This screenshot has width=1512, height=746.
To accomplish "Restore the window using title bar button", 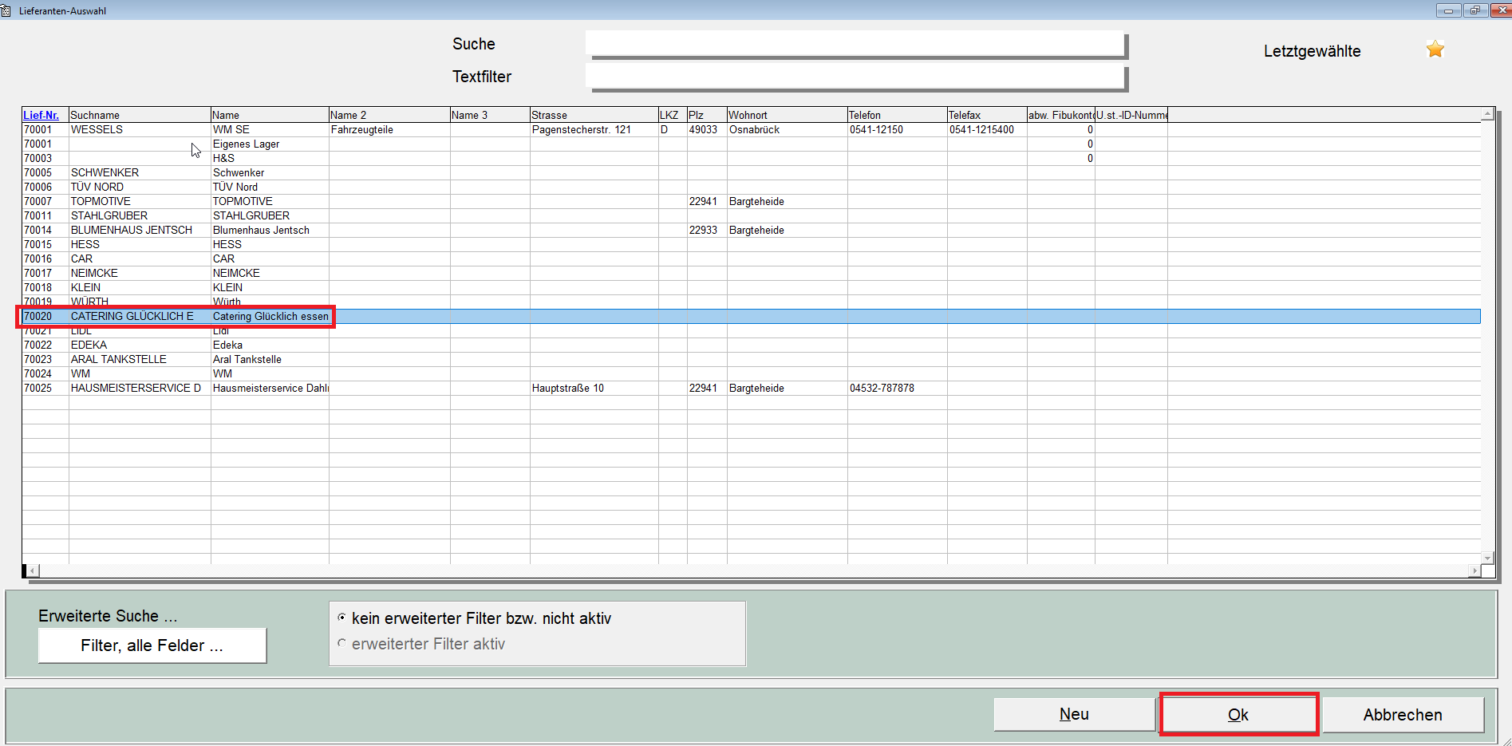I will (1474, 10).
